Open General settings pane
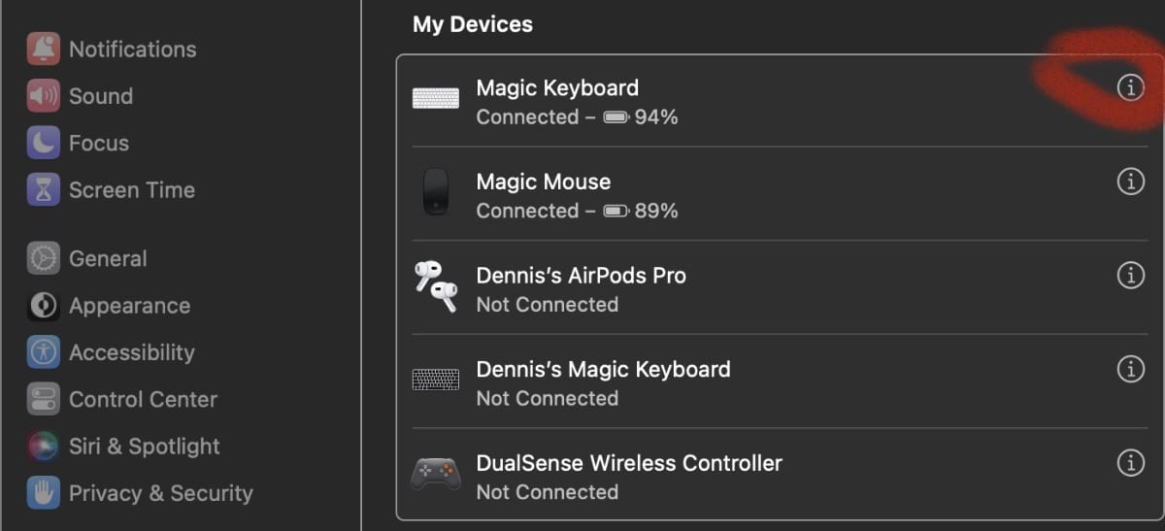The height and width of the screenshot is (531, 1165). tap(108, 259)
